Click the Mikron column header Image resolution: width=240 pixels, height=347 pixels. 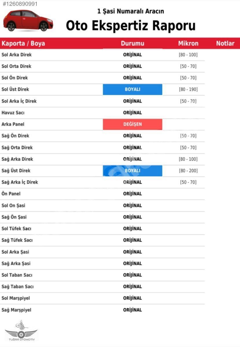coord(188,43)
